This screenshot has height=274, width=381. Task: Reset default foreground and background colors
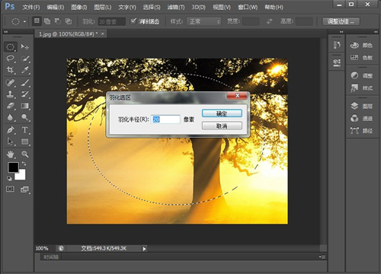[9, 178]
